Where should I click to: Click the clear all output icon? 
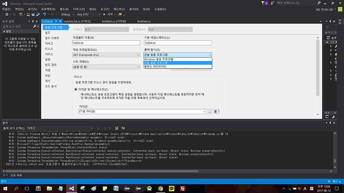(117, 128)
